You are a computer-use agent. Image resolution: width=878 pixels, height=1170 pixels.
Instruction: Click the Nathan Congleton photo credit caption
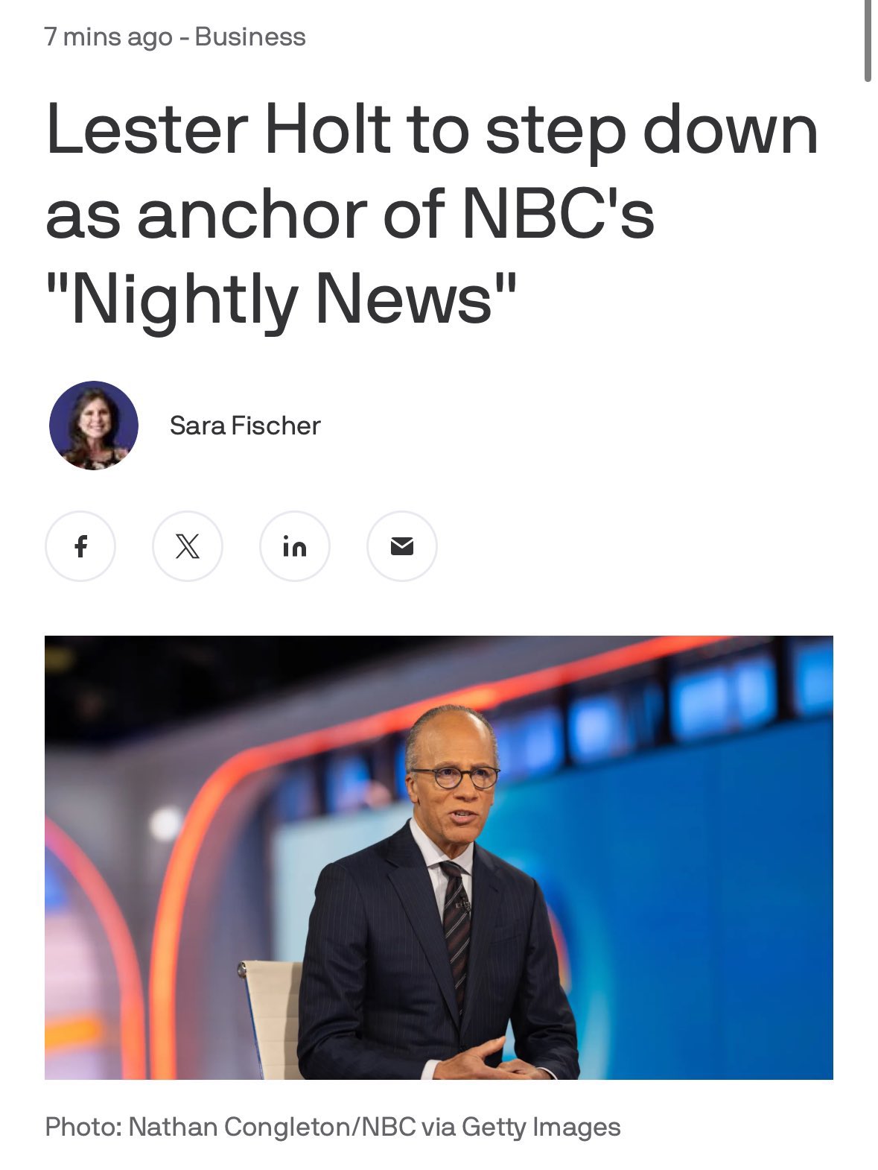(x=333, y=1127)
